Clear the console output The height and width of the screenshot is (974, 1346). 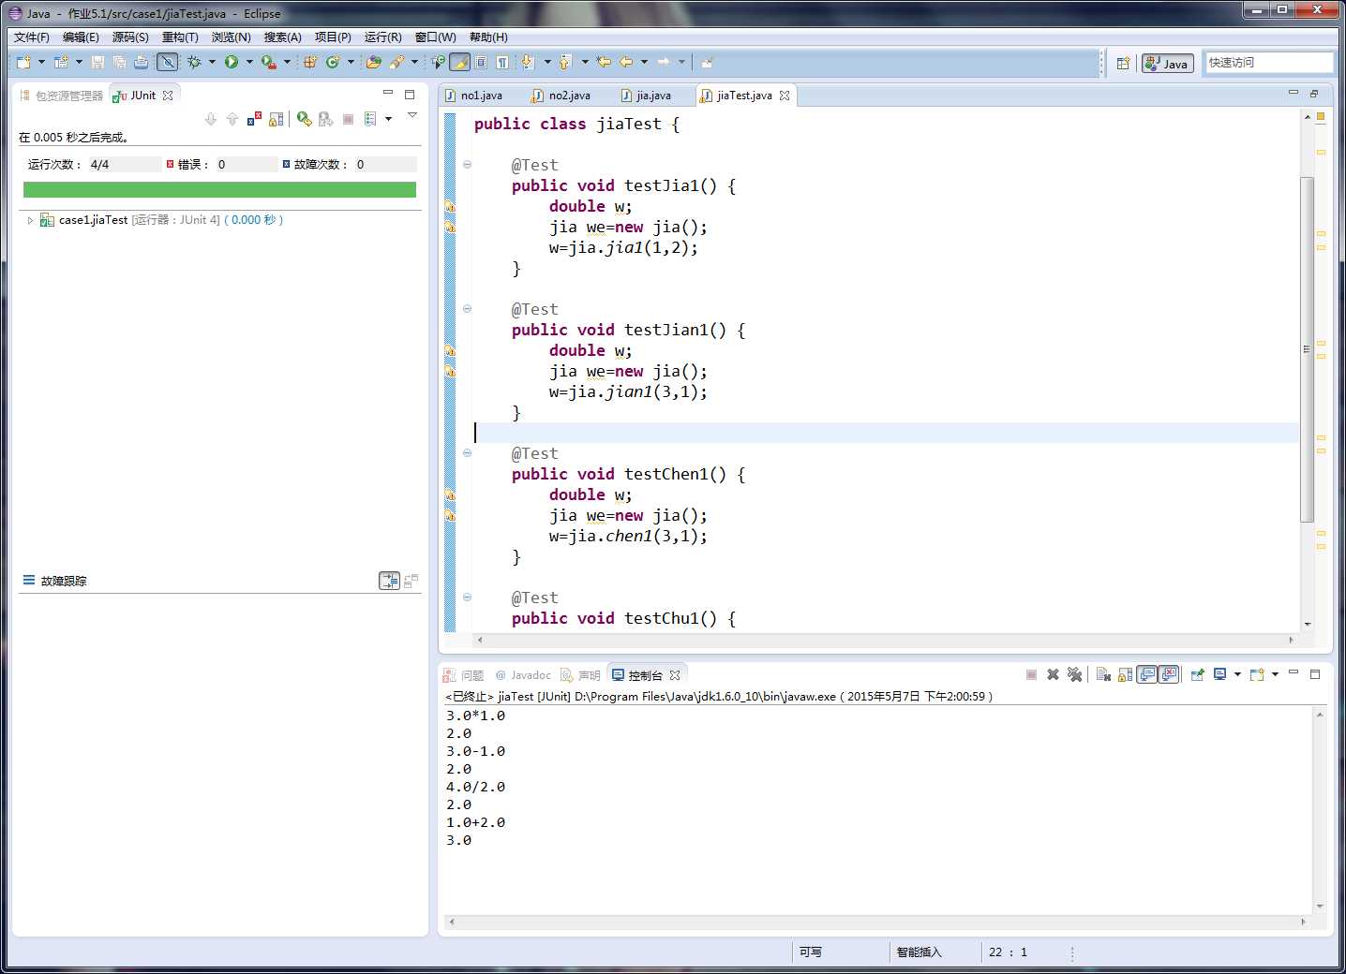point(1103,674)
